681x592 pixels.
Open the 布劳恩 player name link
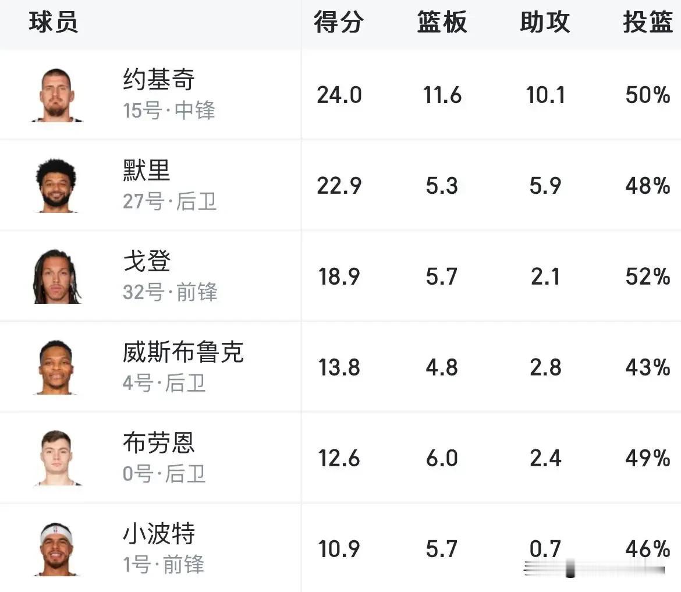(x=158, y=442)
